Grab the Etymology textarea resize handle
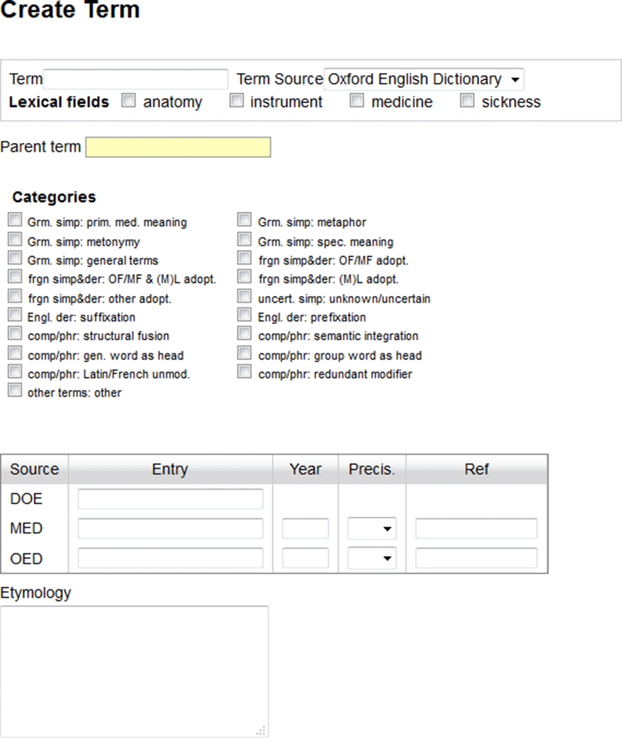The image size is (622, 738). coord(261,731)
